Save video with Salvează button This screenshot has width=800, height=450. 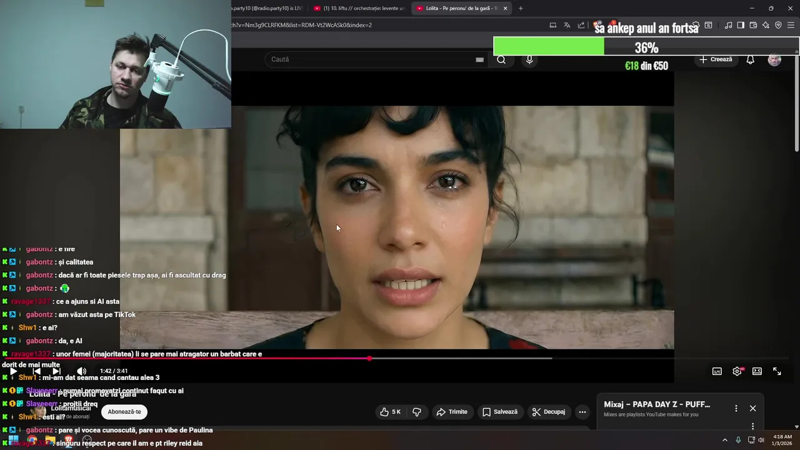(500, 412)
